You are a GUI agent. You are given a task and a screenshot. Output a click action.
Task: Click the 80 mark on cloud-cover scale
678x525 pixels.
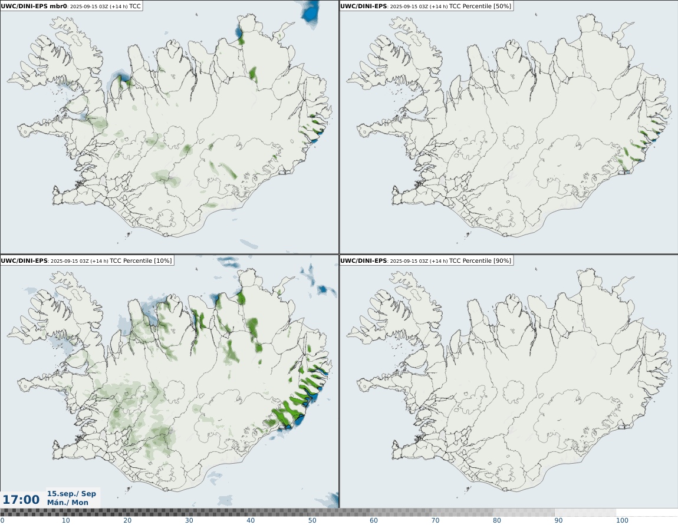tap(497, 520)
